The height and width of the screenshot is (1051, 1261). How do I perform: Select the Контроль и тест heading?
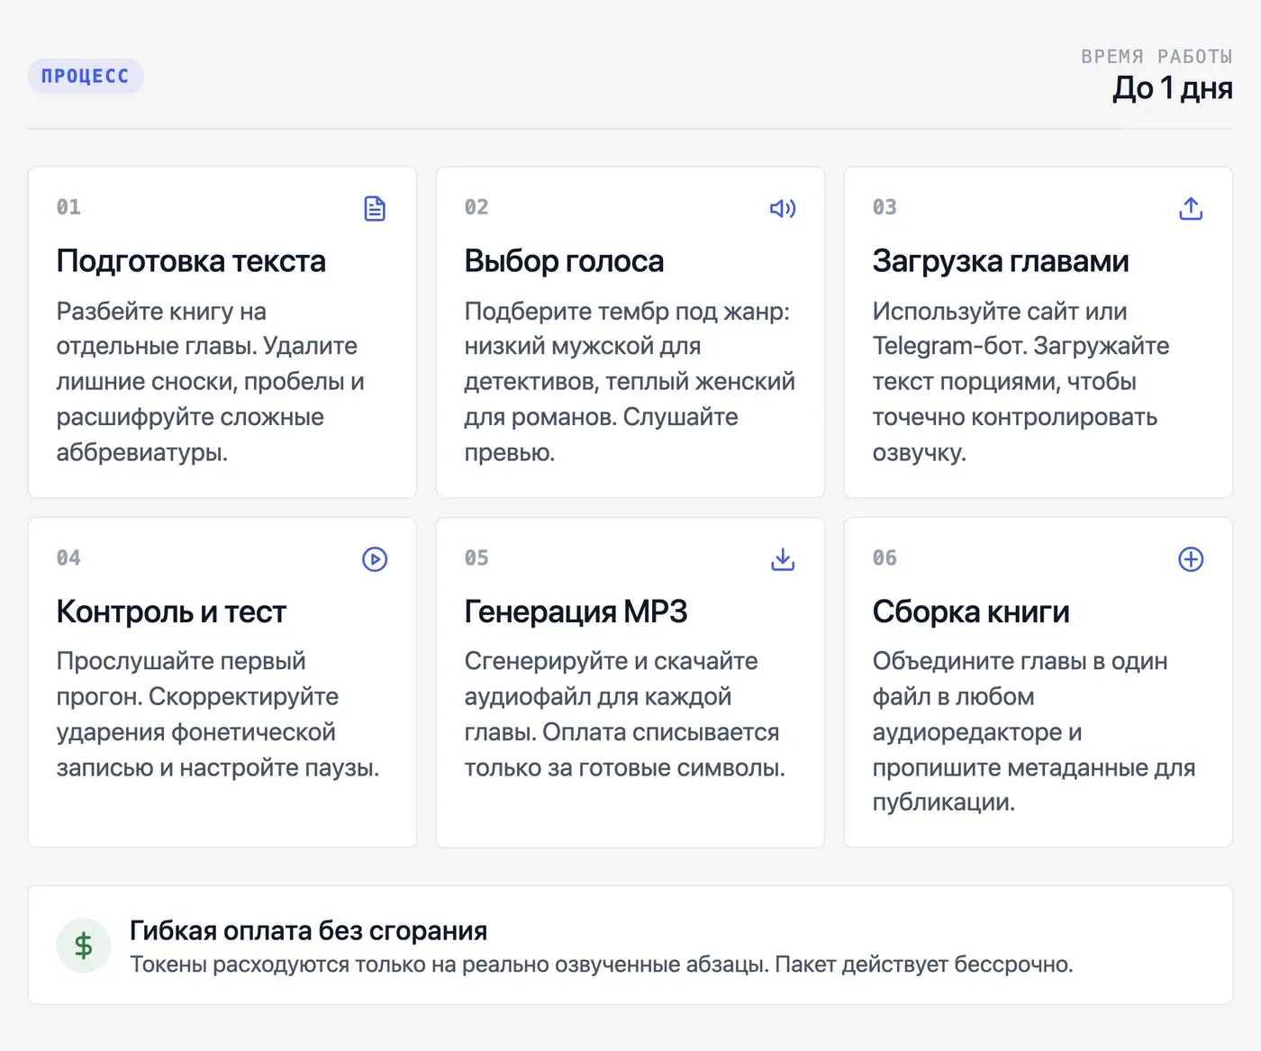pyautogui.click(x=171, y=612)
